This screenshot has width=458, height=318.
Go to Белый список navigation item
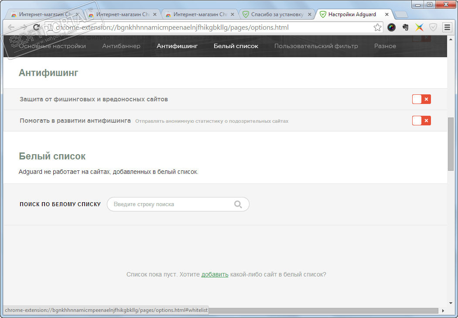point(236,46)
